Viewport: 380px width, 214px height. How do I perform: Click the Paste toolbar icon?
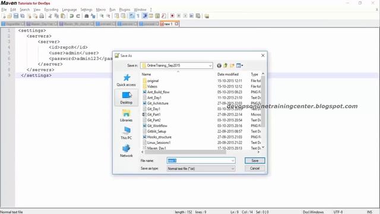pyautogui.click(x=63, y=16)
